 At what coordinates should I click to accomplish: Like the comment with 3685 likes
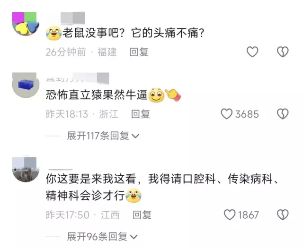pyautogui.click(x=227, y=114)
